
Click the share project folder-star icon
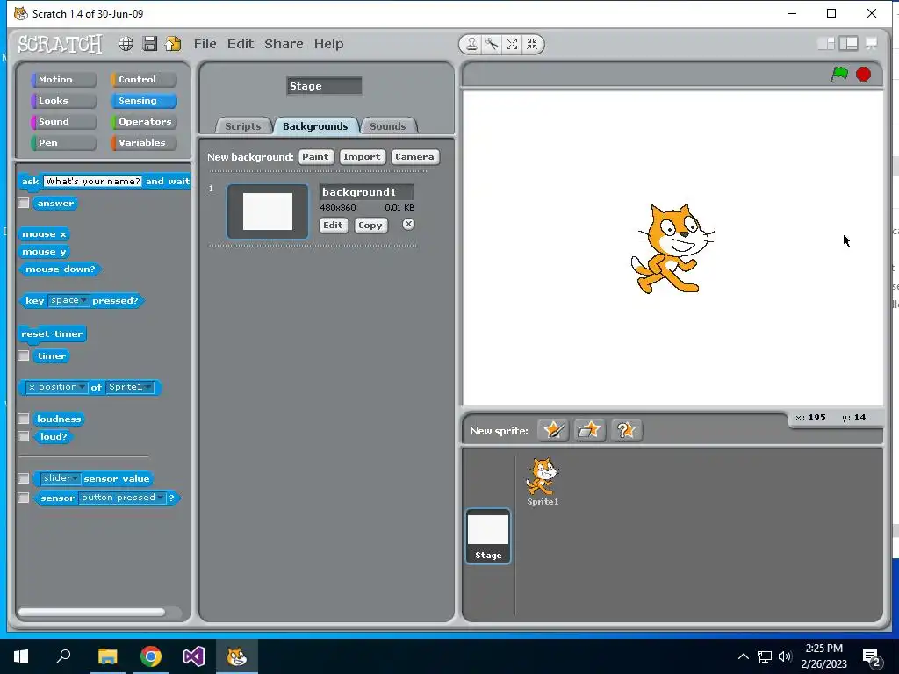pyautogui.click(x=173, y=44)
